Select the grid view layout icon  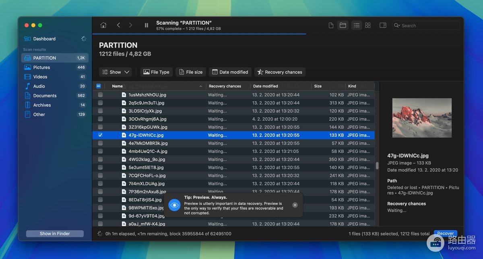click(x=368, y=25)
